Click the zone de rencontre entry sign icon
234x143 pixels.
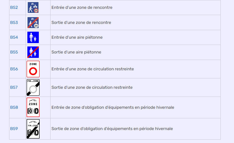coord(33,8)
